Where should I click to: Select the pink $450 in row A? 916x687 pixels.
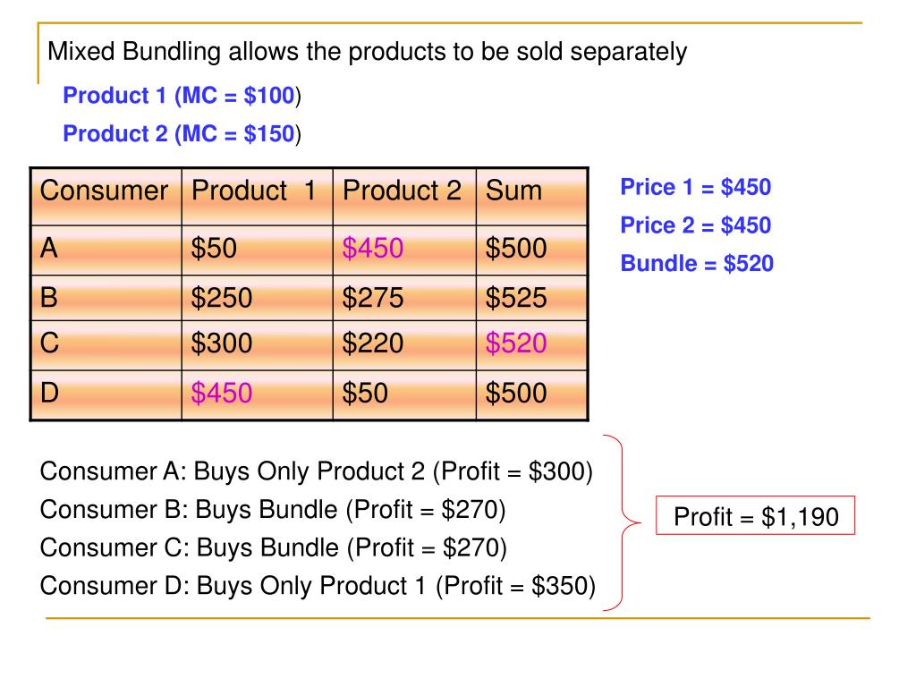373,249
